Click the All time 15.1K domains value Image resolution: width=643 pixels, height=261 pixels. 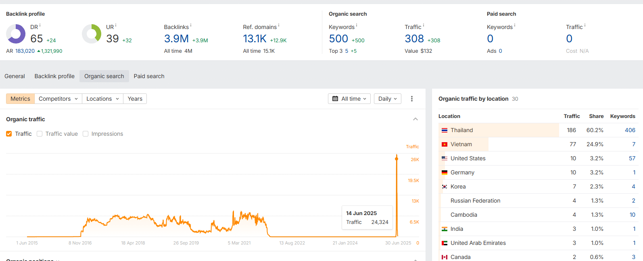269,51
